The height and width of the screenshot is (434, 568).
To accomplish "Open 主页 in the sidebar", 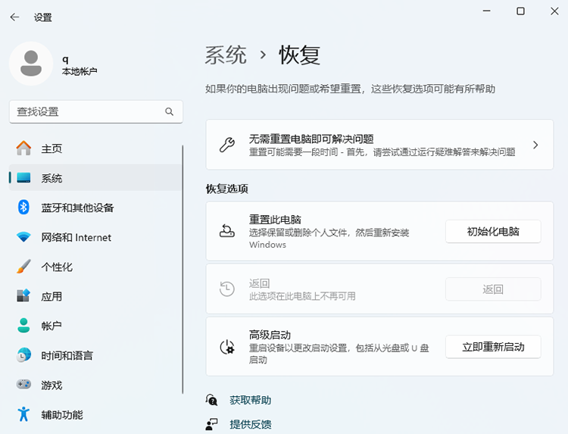I will pos(95,148).
